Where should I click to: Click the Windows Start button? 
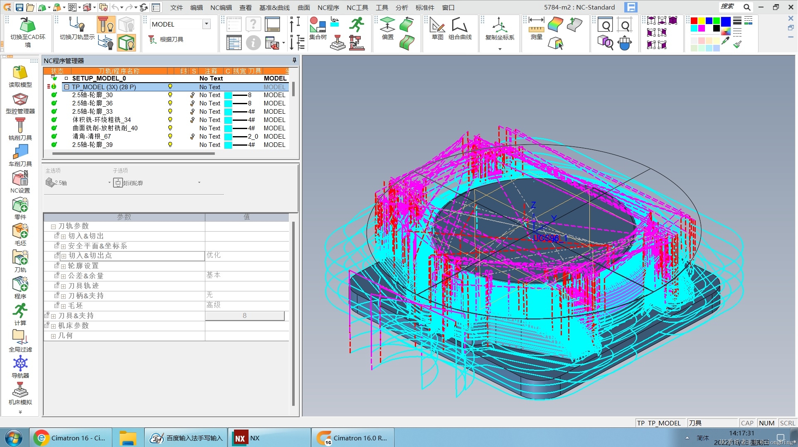point(14,438)
